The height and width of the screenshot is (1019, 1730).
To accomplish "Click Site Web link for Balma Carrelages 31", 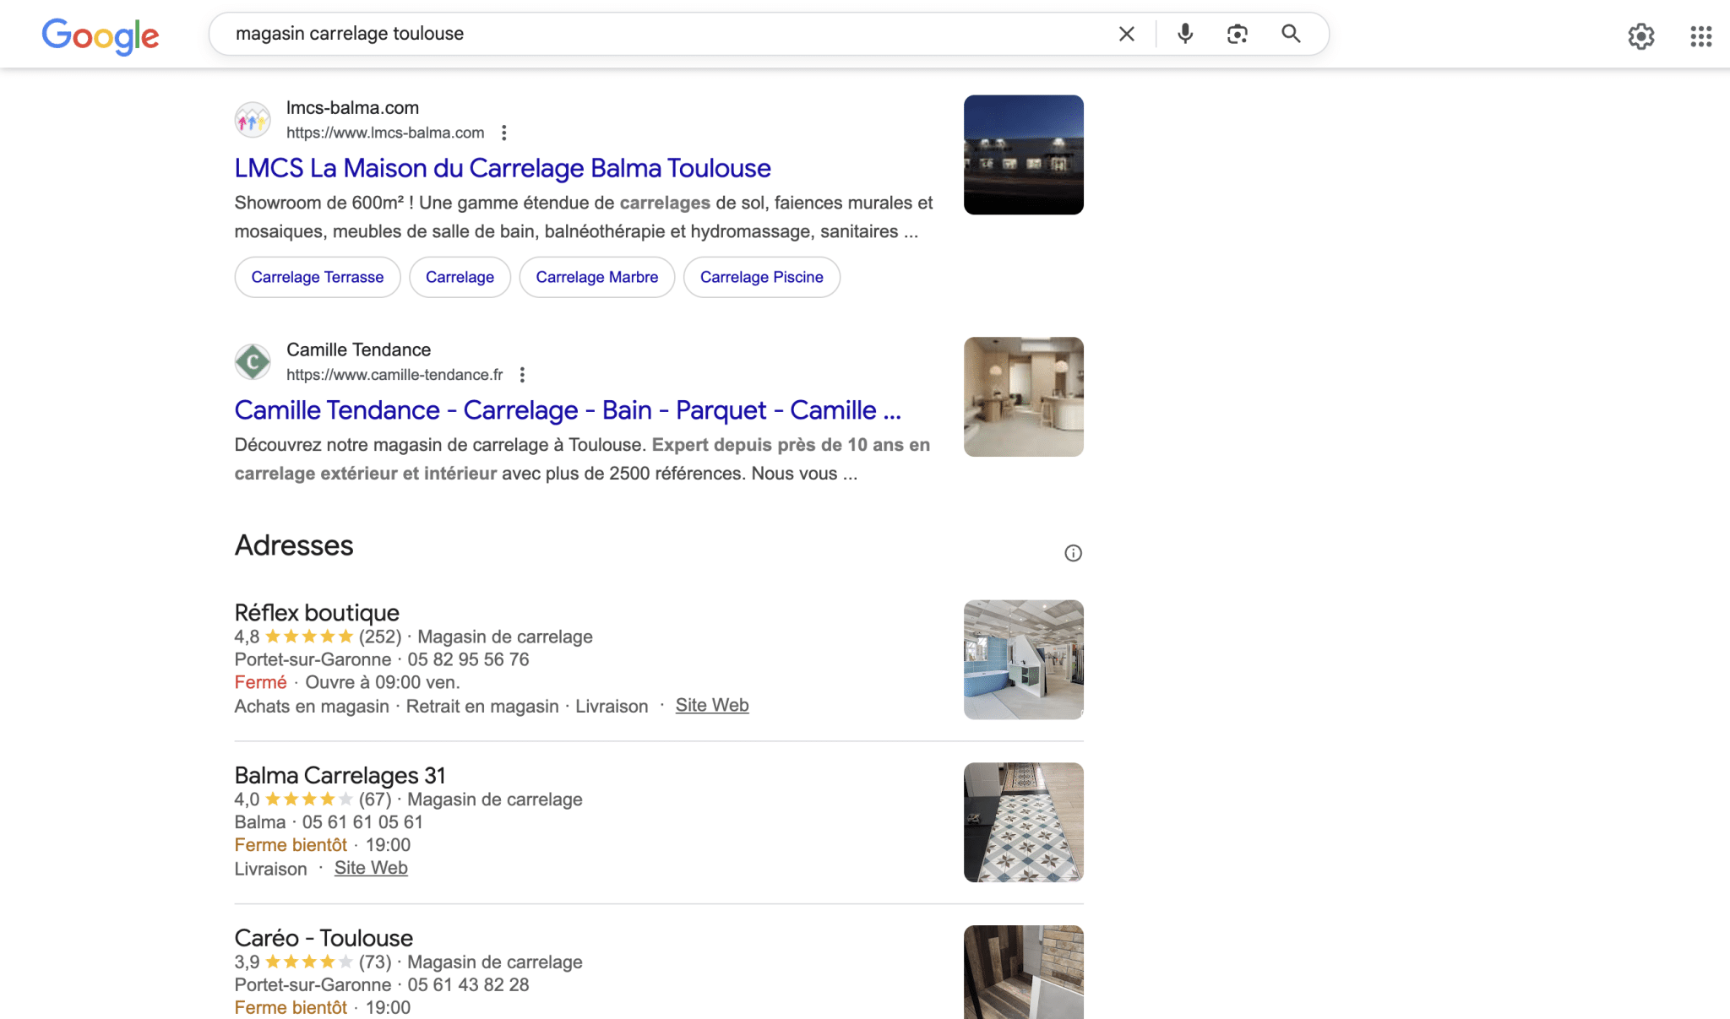I will [x=371, y=868].
